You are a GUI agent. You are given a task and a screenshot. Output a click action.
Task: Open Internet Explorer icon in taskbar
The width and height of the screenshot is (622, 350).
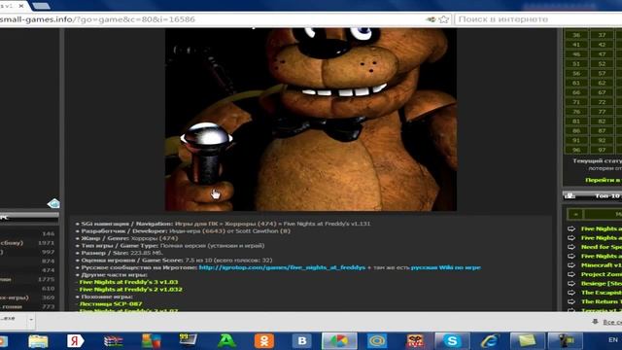(490, 341)
